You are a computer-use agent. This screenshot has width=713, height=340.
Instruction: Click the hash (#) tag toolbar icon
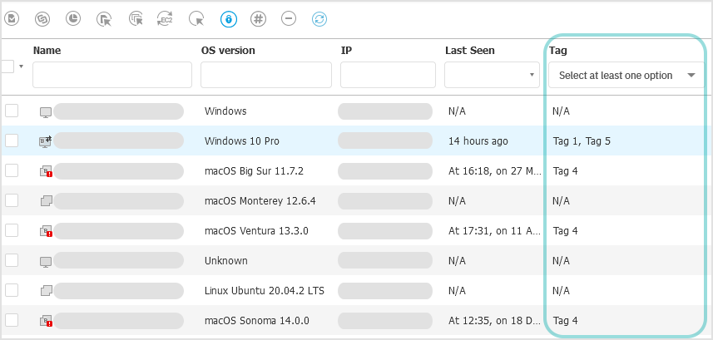258,18
